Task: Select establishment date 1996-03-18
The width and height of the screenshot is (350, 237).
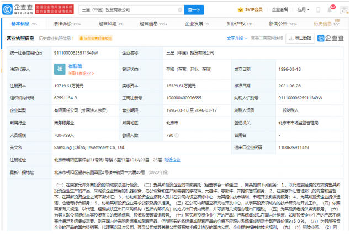Action: coord(289,69)
